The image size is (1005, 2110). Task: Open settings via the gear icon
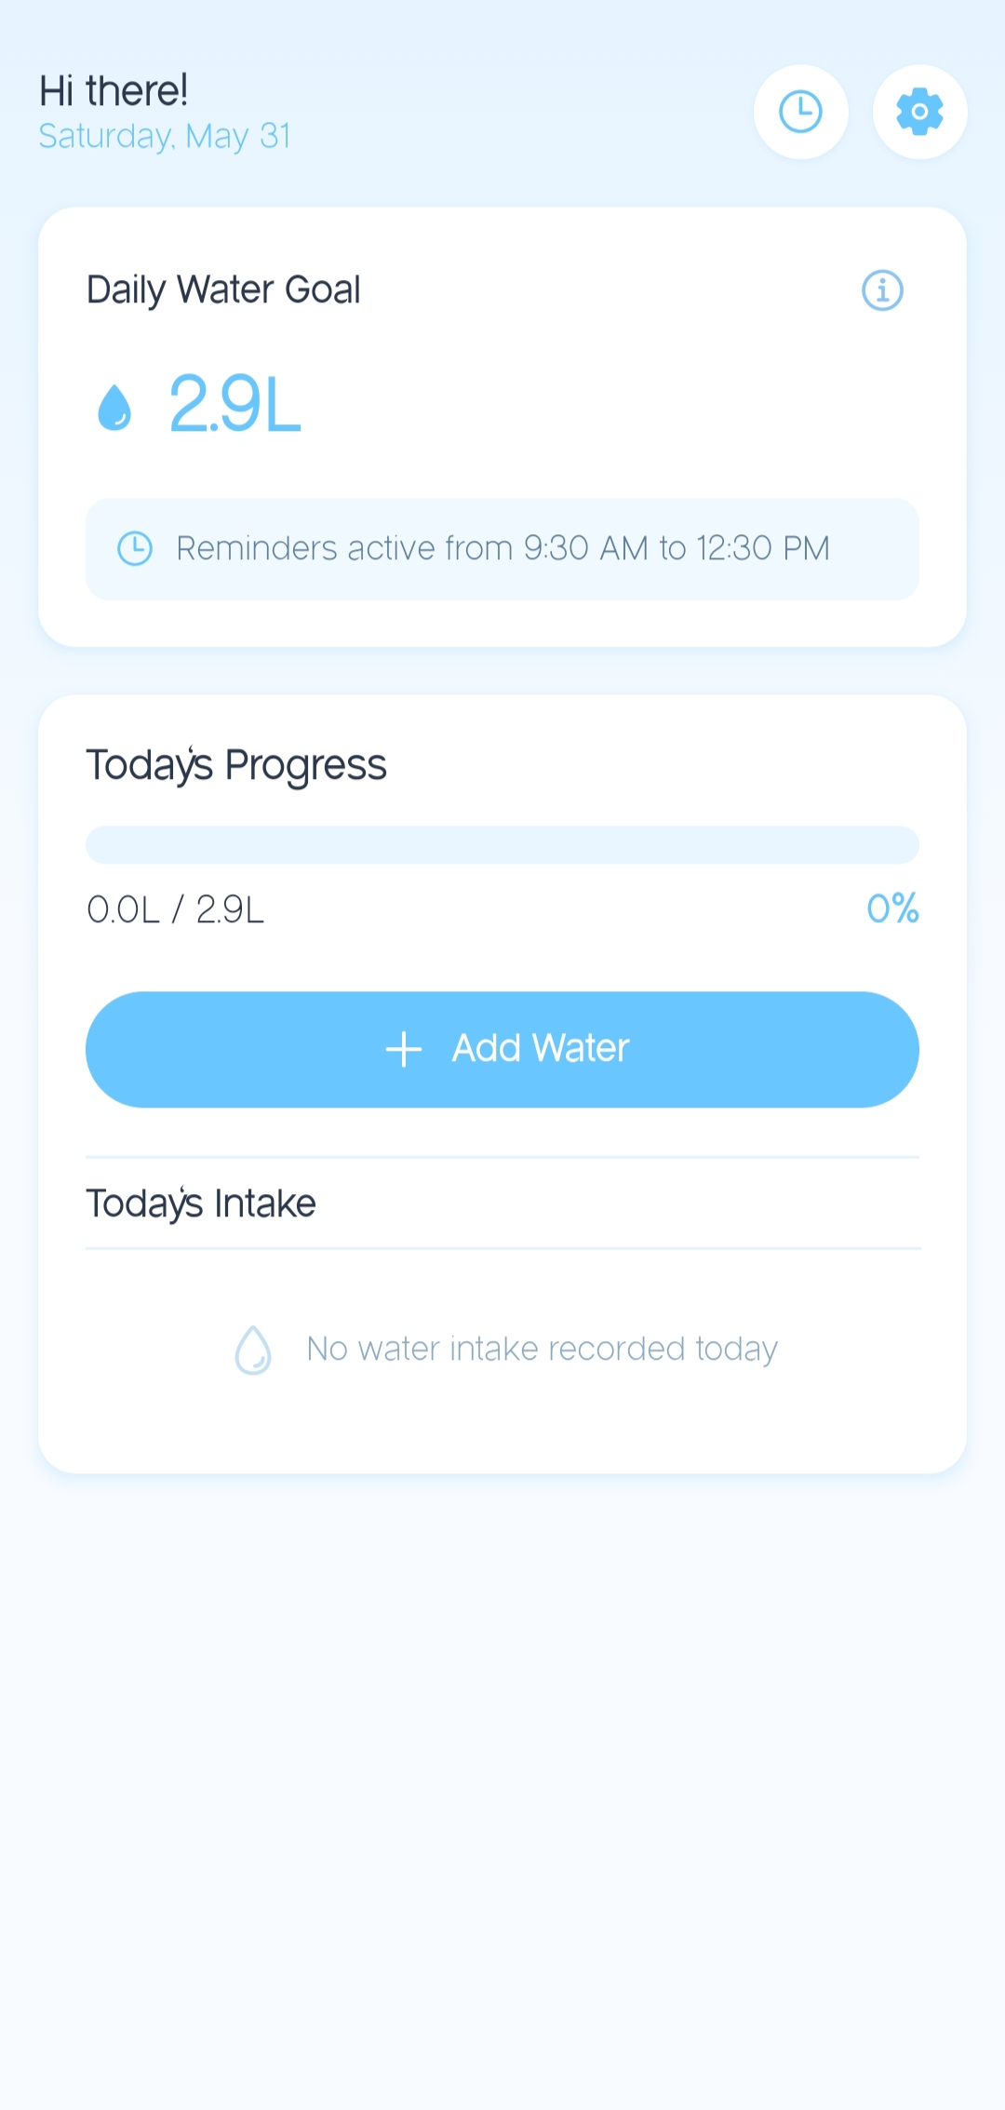(919, 112)
